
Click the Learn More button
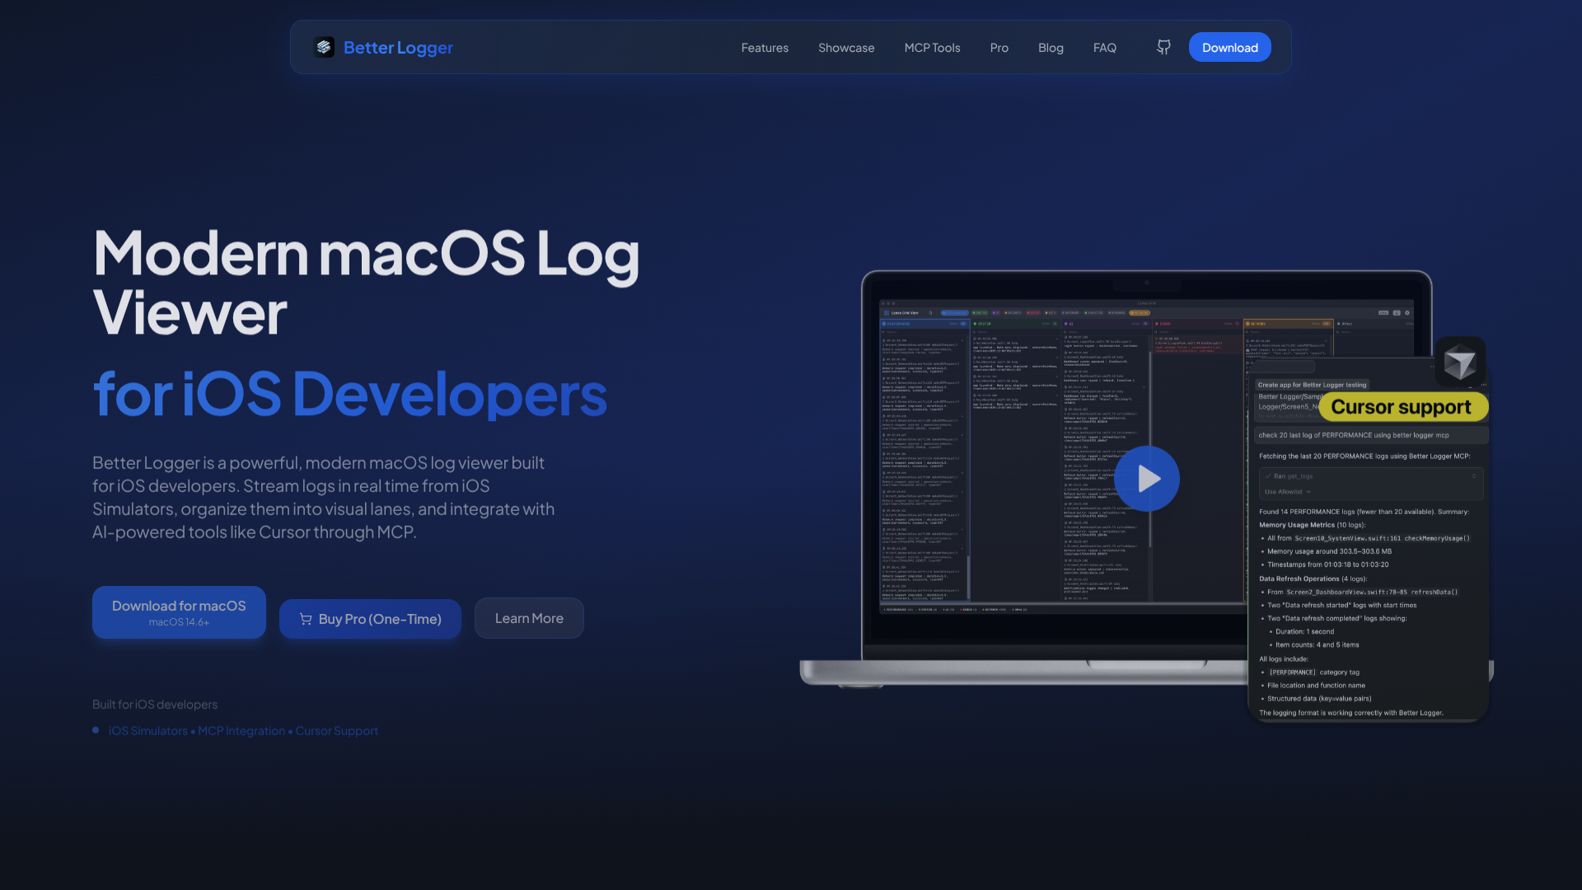click(529, 618)
